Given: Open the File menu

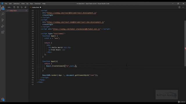Looking at the screenshot, I should (6, 4).
